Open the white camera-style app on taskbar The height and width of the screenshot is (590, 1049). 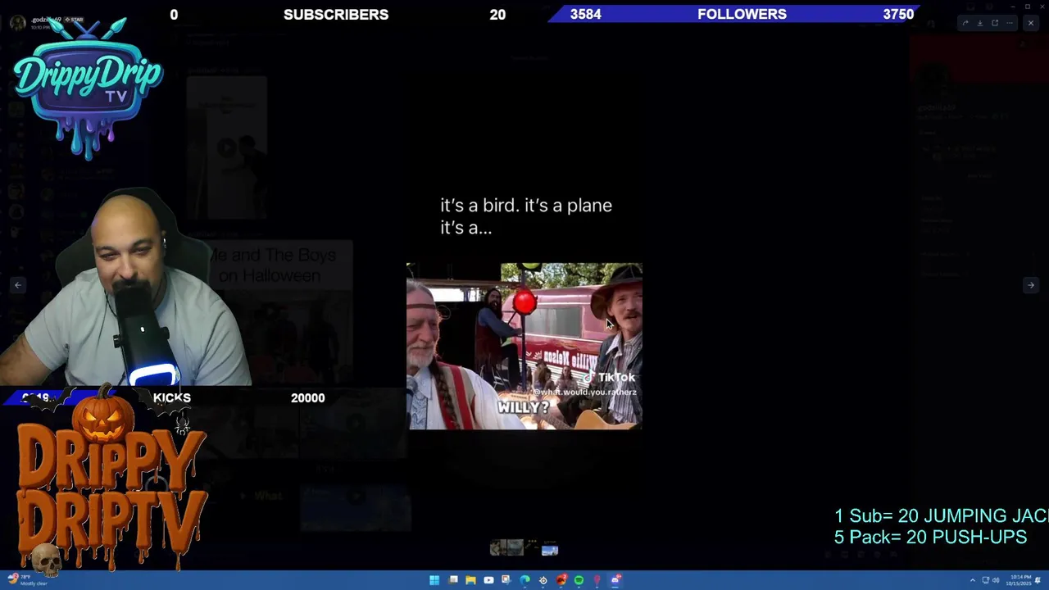click(x=488, y=580)
